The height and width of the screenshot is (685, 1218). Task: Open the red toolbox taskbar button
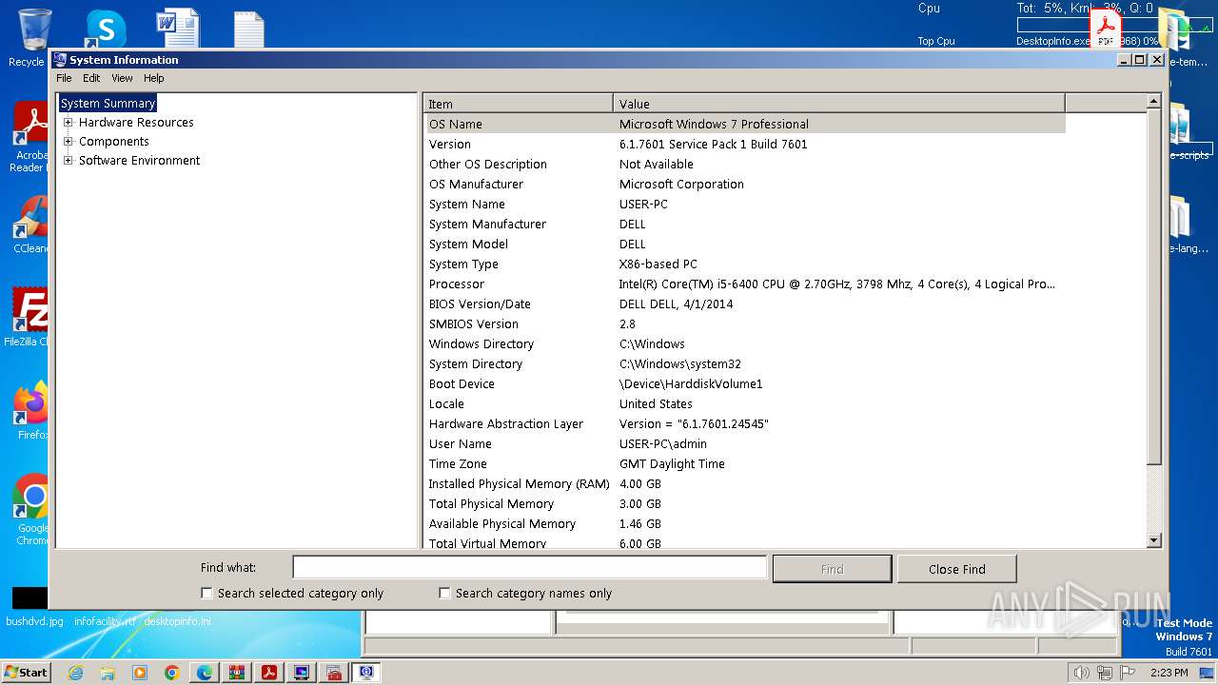pos(334,673)
